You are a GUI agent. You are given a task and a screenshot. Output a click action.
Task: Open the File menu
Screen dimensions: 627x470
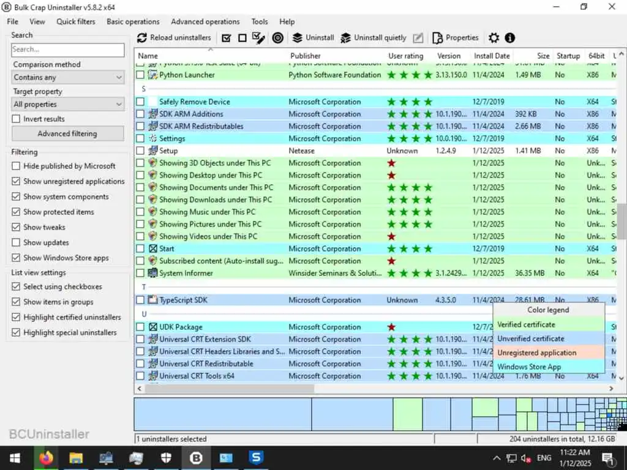(12, 21)
